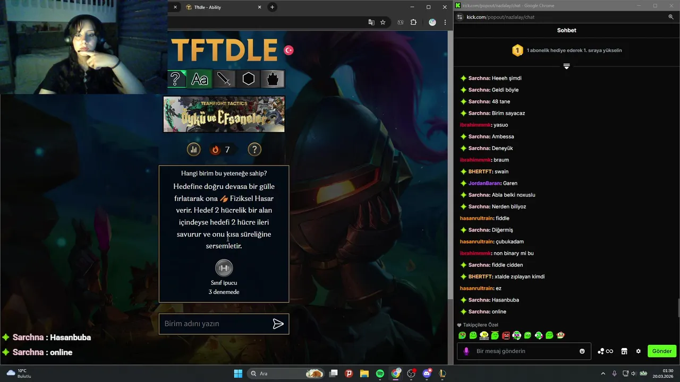Click the Teamfight Tactics set banner

pyautogui.click(x=224, y=114)
